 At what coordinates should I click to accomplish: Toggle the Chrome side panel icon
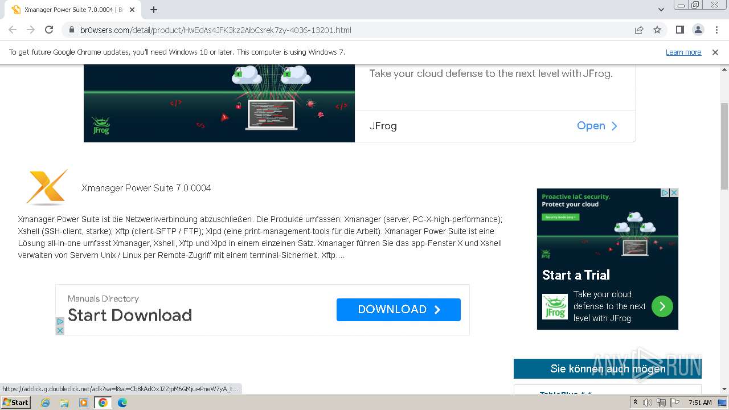(679, 30)
